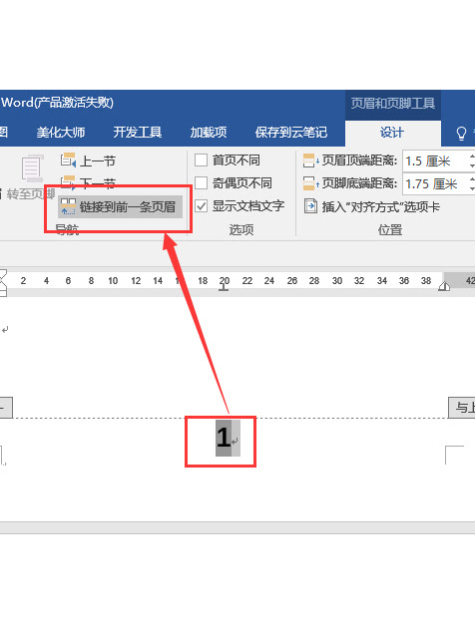
Task: Open the 设计 tab
Action: (x=392, y=133)
